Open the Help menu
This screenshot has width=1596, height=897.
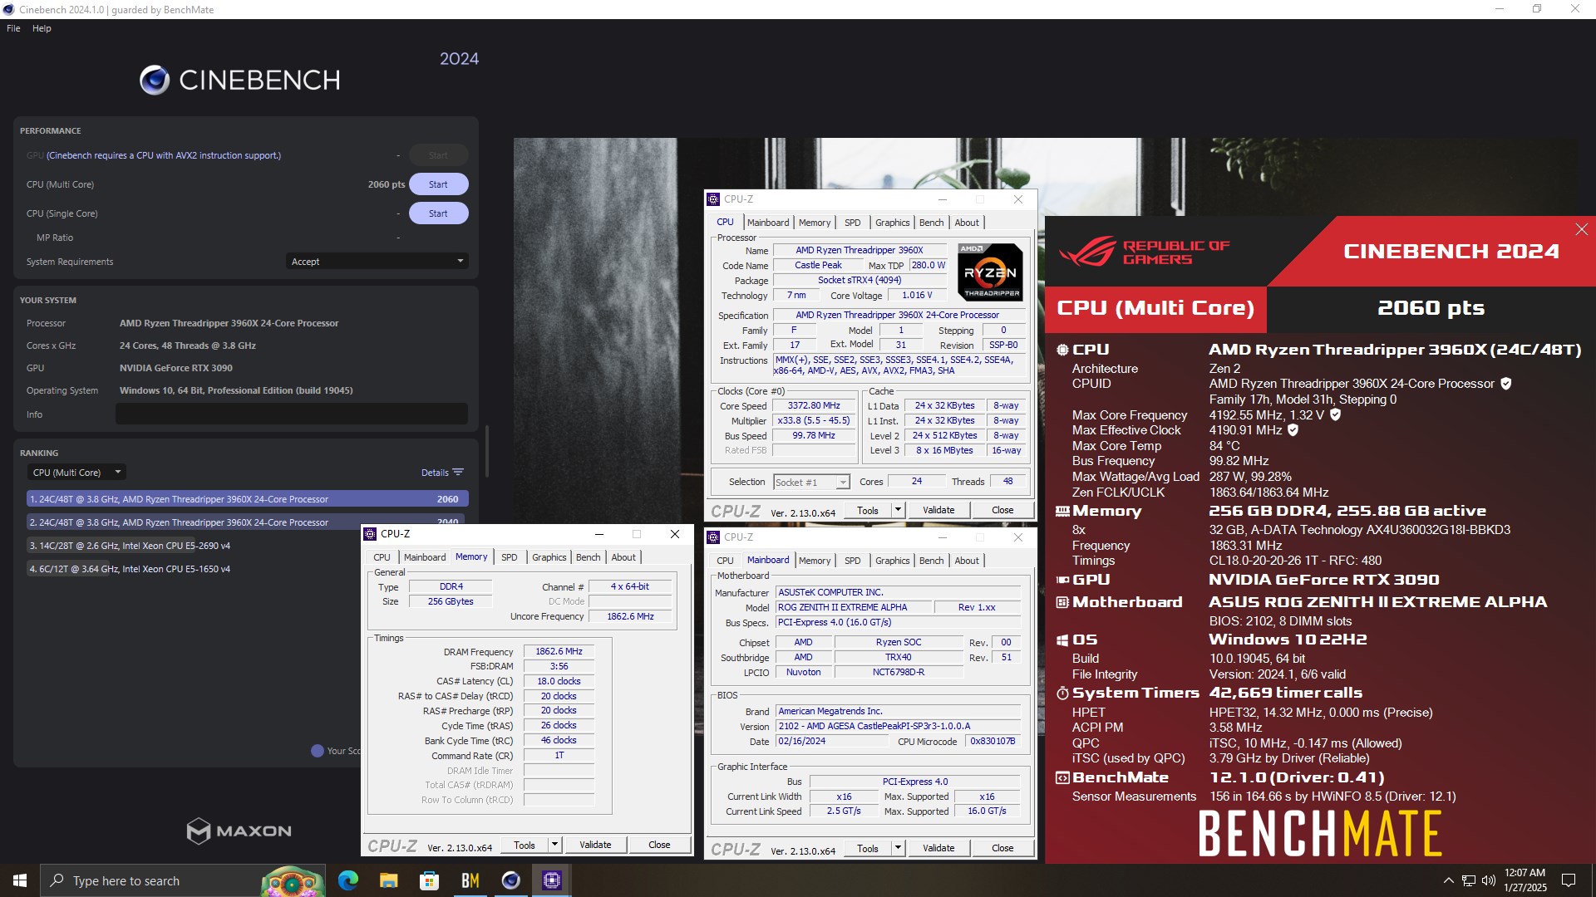coord(42,28)
